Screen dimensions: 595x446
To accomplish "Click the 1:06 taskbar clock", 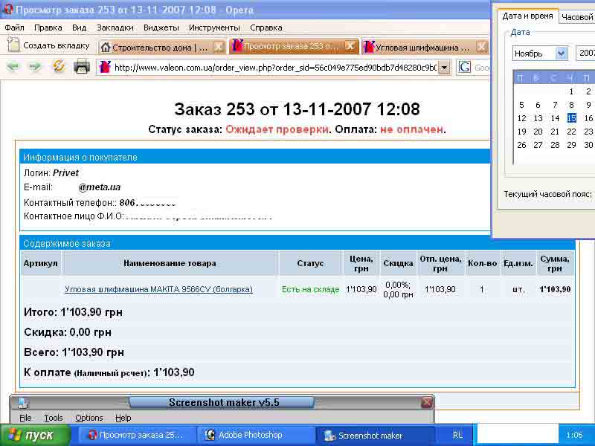I will pos(574,435).
